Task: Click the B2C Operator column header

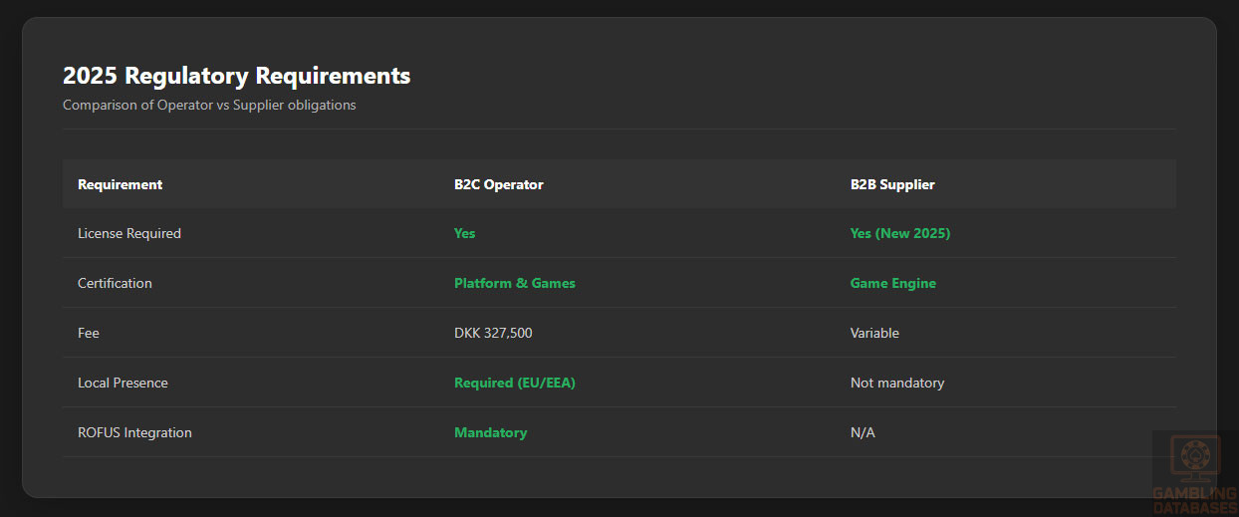Action: coord(498,184)
